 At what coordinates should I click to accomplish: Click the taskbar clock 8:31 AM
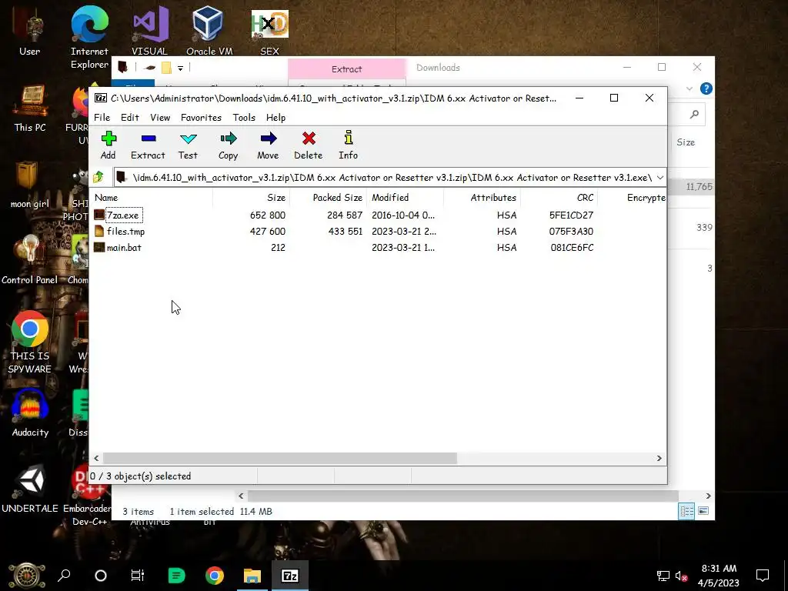tap(719, 576)
